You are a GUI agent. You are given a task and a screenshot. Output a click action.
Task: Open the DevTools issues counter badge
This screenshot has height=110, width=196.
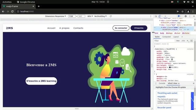(x=179, y=16)
